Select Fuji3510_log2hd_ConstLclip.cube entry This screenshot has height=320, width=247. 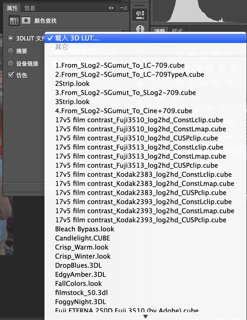145,120
